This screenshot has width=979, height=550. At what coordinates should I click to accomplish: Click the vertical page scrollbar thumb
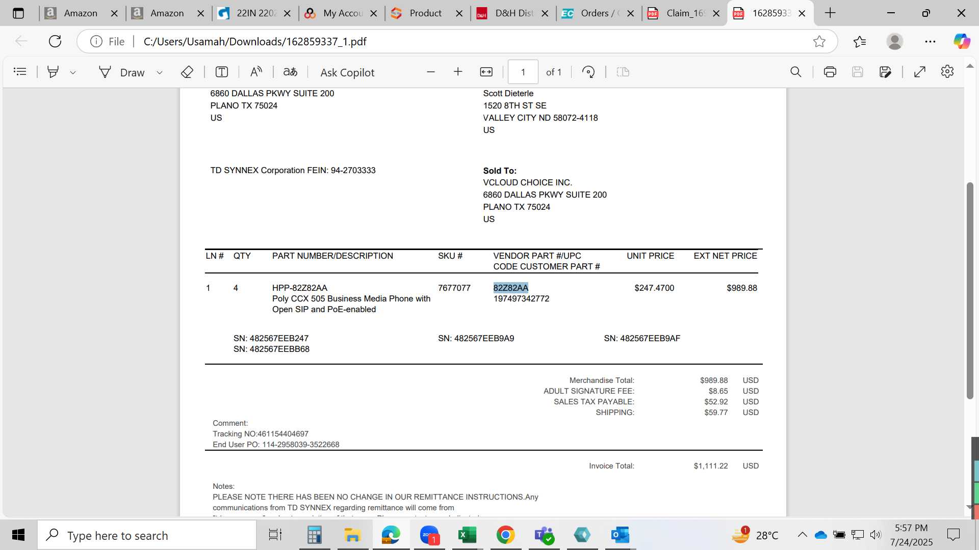click(x=970, y=290)
